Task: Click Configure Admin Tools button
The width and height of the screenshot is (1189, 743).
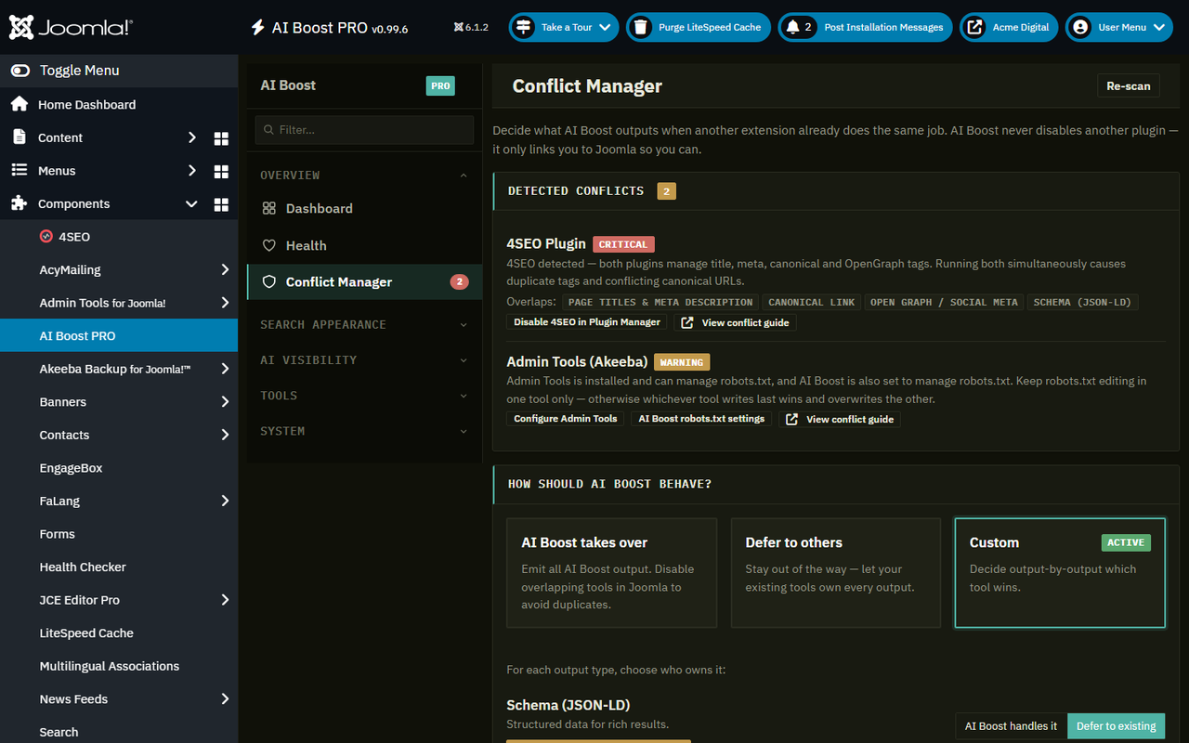Action: pos(566,419)
